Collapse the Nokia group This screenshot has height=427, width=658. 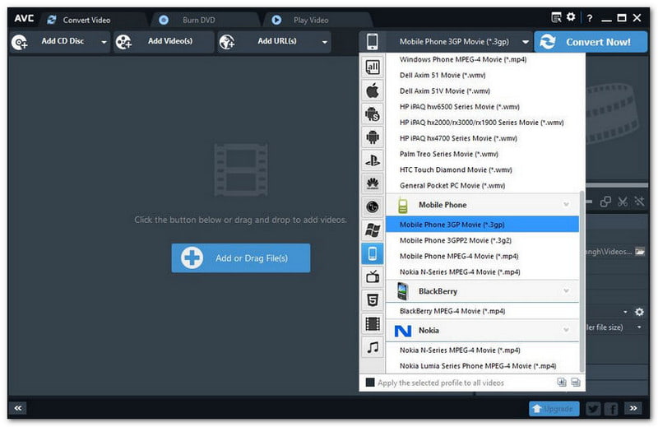566,330
